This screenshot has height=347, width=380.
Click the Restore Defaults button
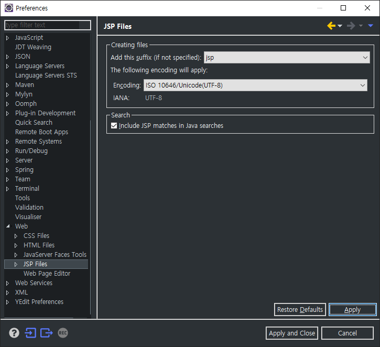pos(300,310)
